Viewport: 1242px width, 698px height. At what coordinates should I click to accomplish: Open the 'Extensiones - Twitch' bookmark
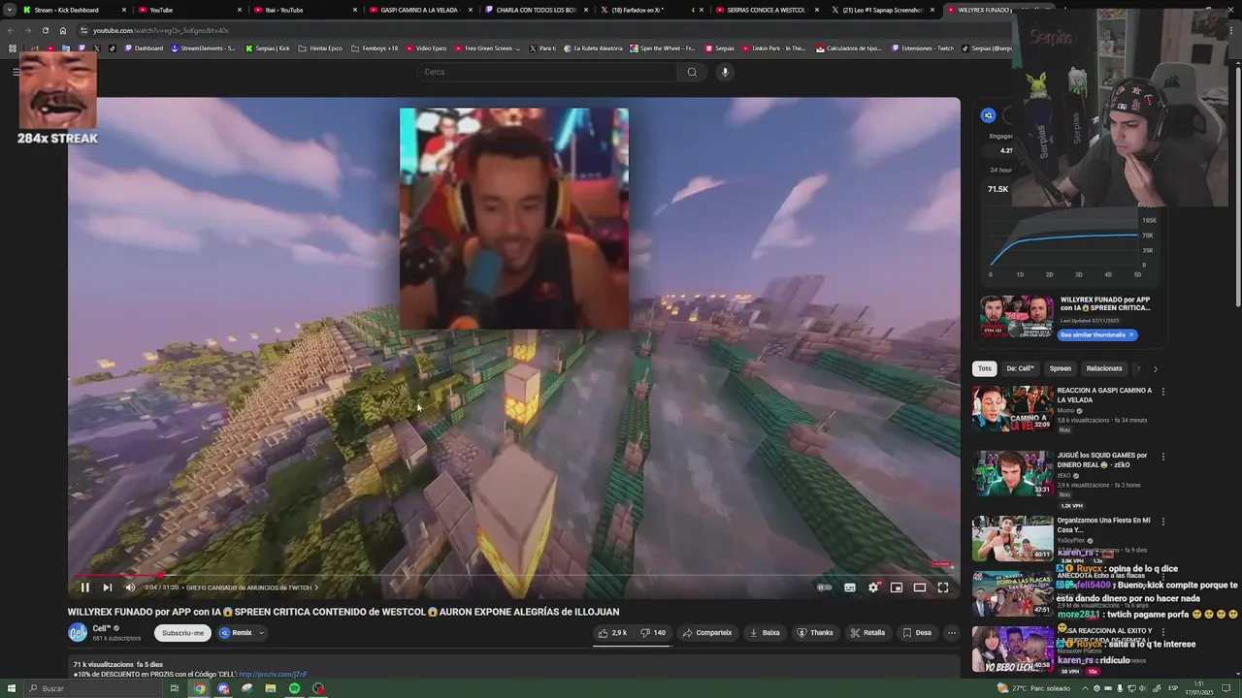(923, 48)
